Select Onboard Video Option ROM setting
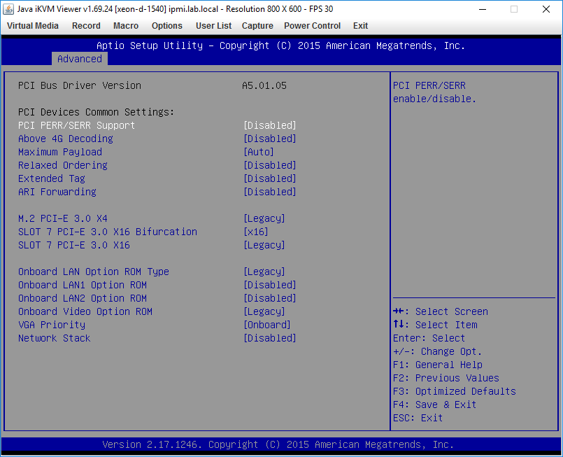Image resolution: width=563 pixels, height=457 pixels. (85, 311)
